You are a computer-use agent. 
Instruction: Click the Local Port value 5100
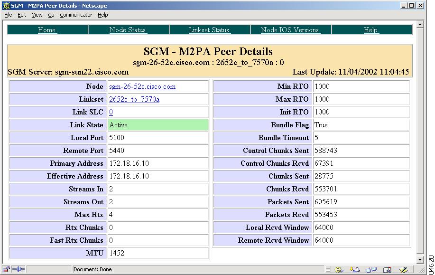tap(117, 138)
